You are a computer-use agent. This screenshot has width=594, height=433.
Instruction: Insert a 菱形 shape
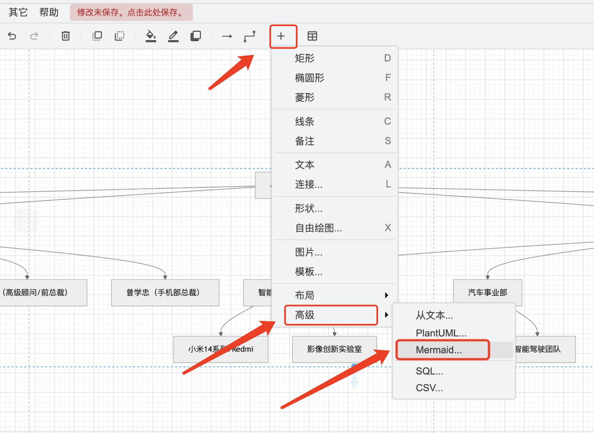click(334, 97)
